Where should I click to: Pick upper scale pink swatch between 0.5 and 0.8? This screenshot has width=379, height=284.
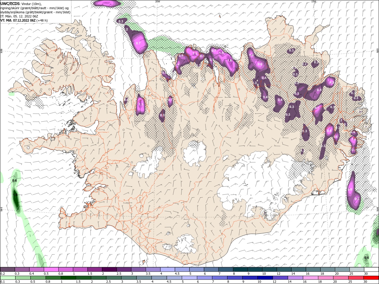click(x=51, y=270)
